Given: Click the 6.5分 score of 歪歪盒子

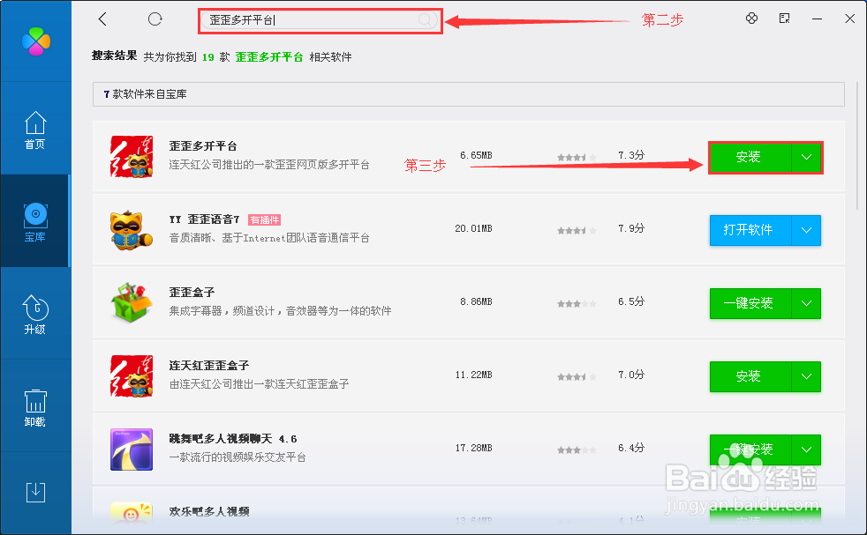Looking at the screenshot, I should [x=631, y=301].
